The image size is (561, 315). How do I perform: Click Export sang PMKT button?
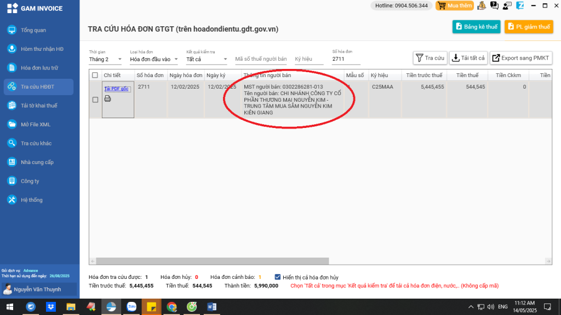[x=521, y=58]
